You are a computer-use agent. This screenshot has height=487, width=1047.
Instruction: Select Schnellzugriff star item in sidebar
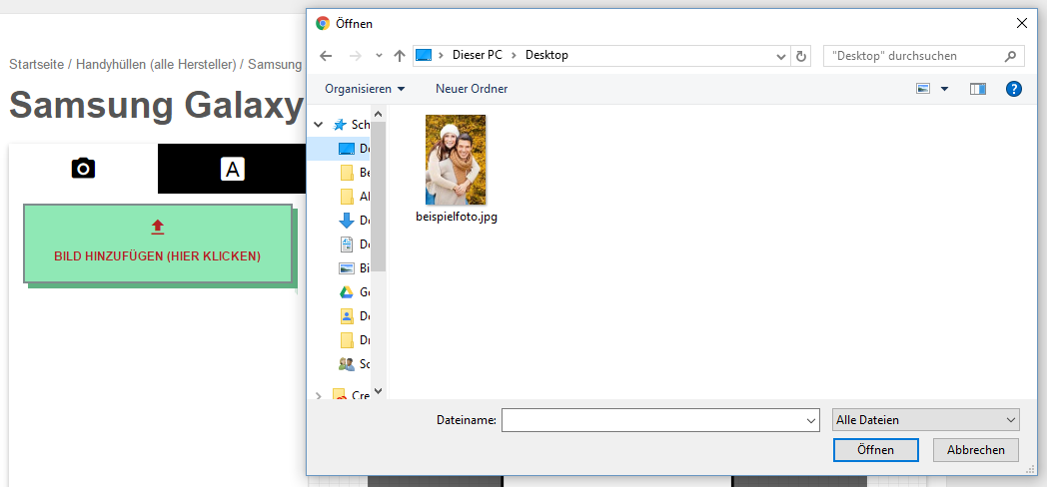pyautogui.click(x=352, y=125)
